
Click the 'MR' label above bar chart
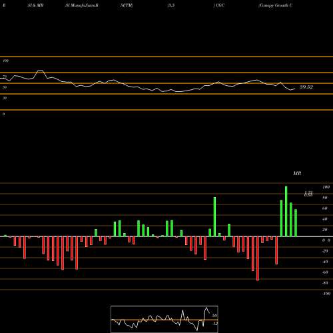297,173
